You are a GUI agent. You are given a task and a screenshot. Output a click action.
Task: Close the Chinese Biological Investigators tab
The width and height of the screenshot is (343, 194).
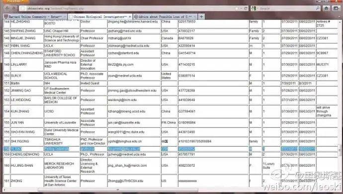pos(130,16)
